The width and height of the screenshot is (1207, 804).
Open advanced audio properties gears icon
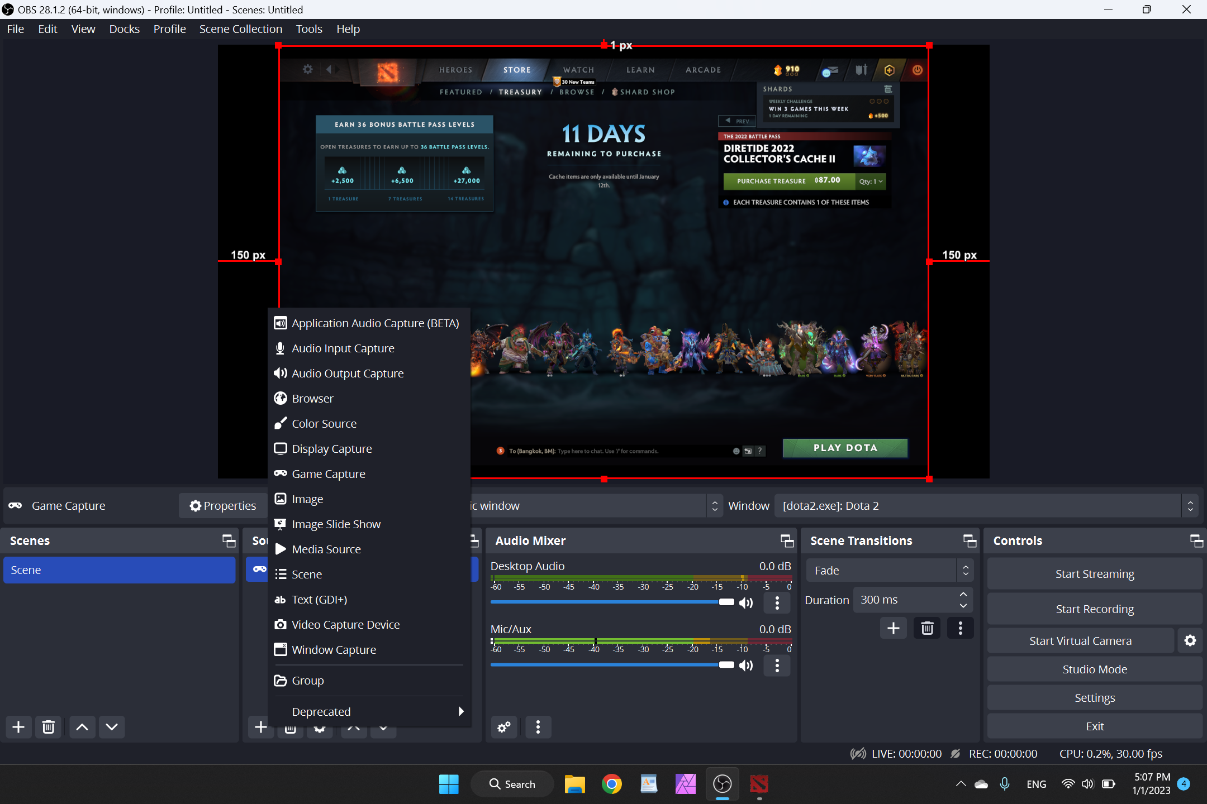[504, 727]
